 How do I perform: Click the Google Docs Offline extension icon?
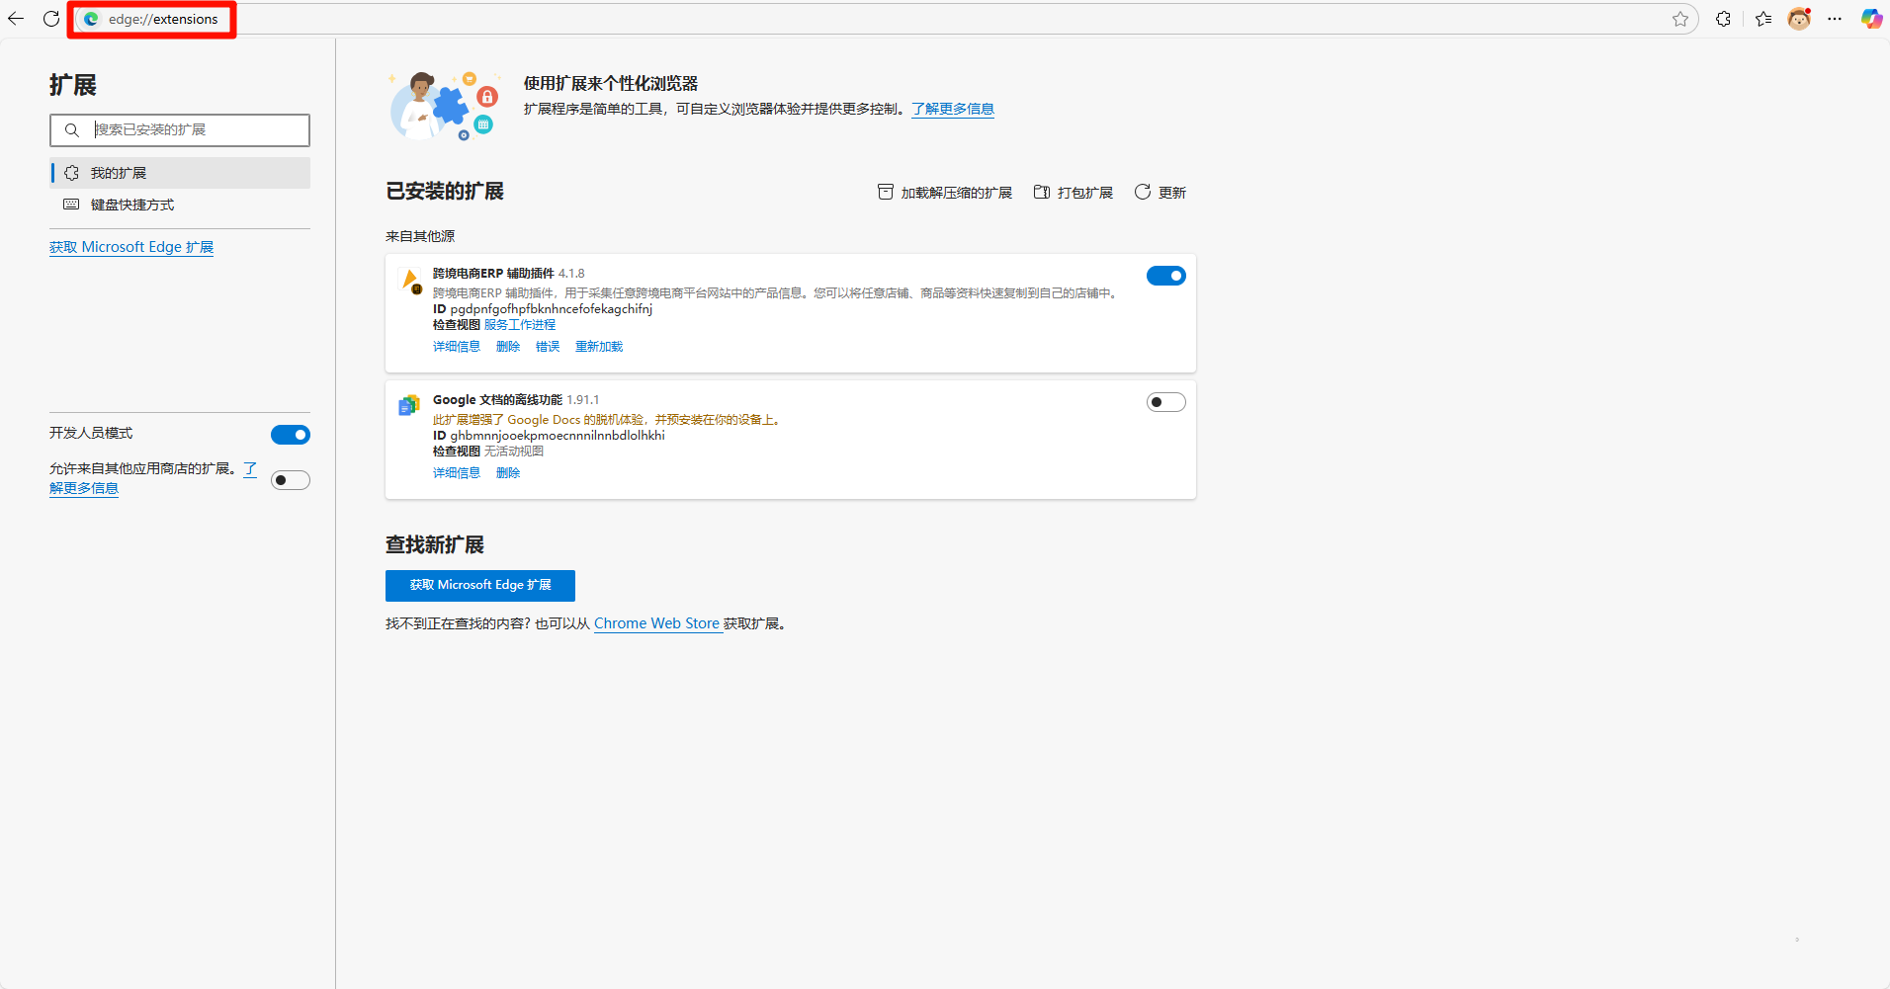click(409, 405)
